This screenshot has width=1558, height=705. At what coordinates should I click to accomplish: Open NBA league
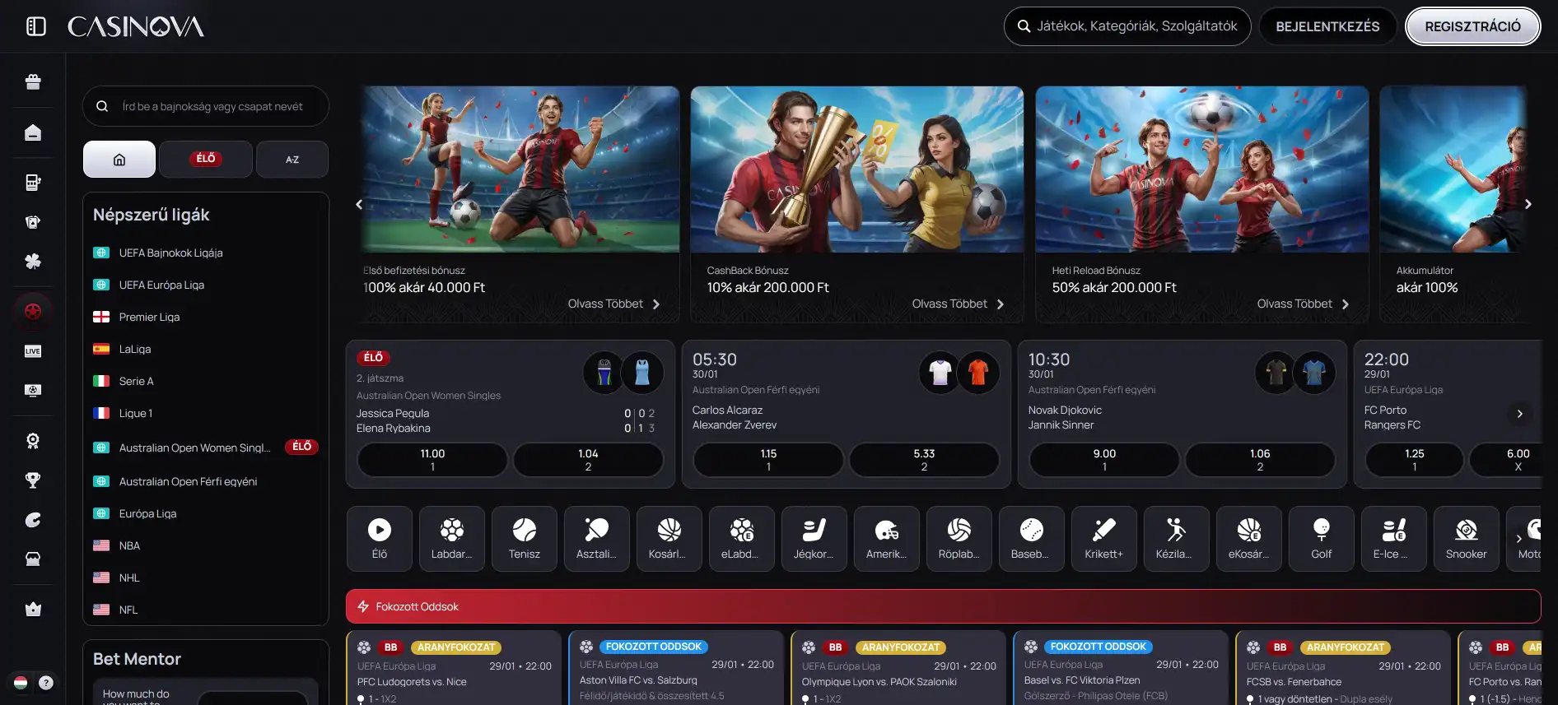point(206,545)
